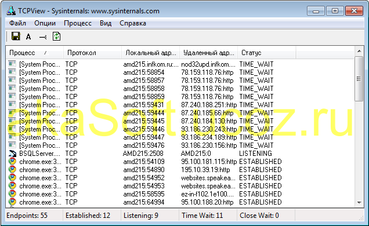The width and height of the screenshot is (369, 226).
Task: Open the Вид menu
Action: tap(106, 23)
